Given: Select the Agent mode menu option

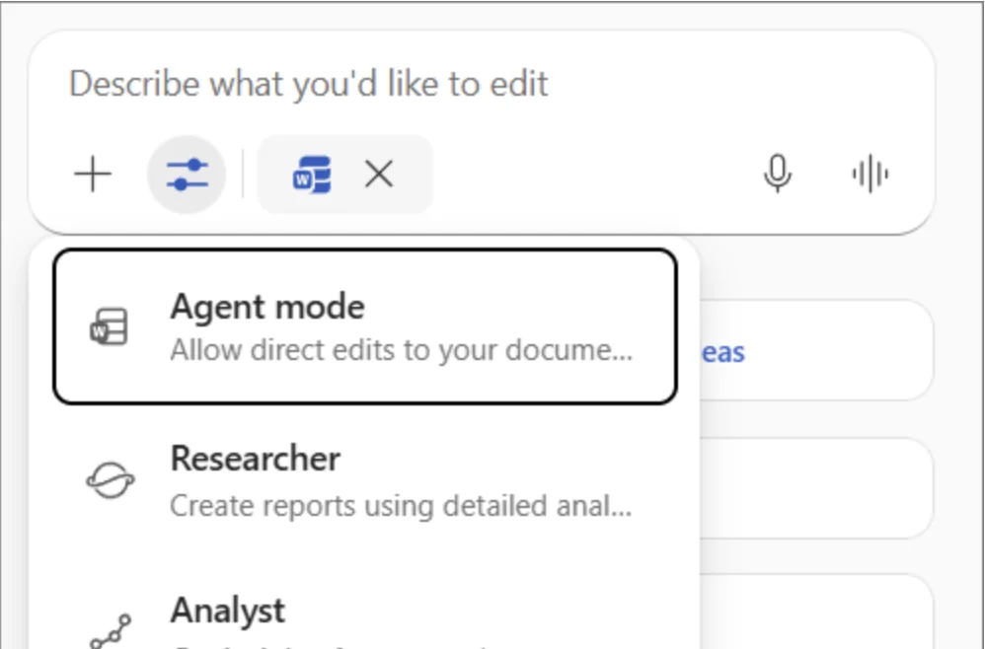Looking at the screenshot, I should 365,326.
